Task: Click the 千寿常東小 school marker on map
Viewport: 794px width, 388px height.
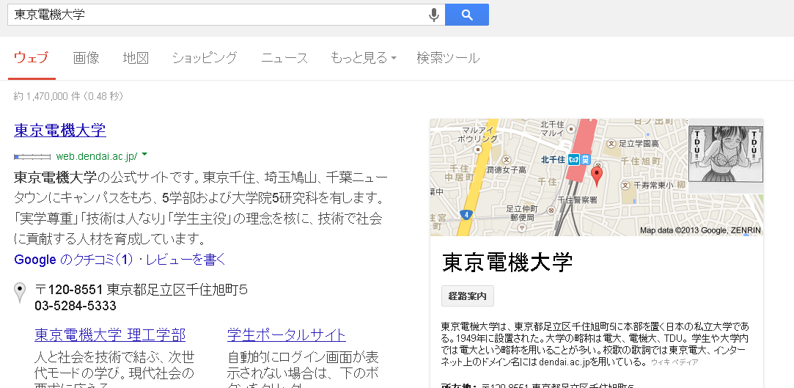Action: point(625,186)
